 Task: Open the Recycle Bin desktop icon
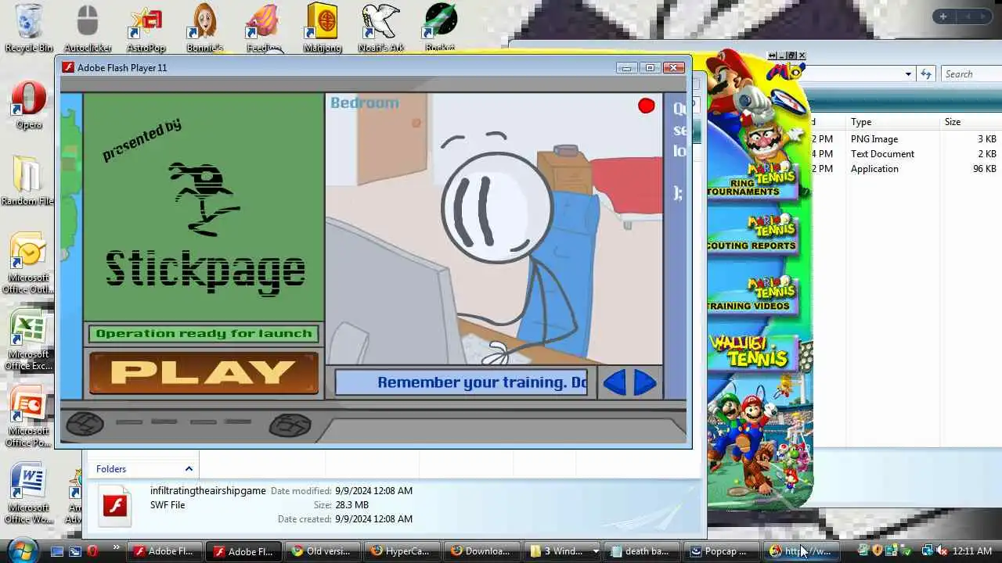[x=29, y=26]
